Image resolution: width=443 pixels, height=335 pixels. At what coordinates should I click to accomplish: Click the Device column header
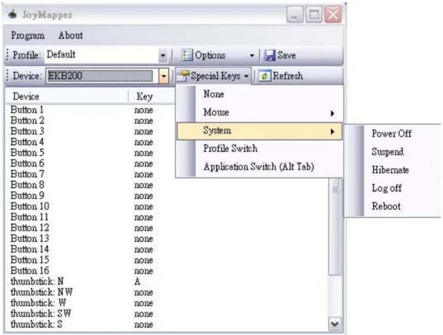[67, 97]
